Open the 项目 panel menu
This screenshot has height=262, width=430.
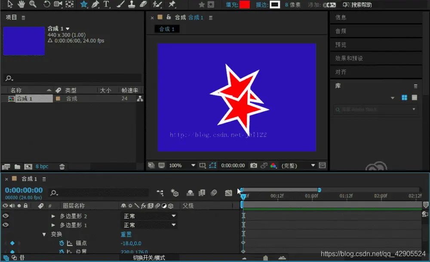pyautogui.click(x=23, y=18)
